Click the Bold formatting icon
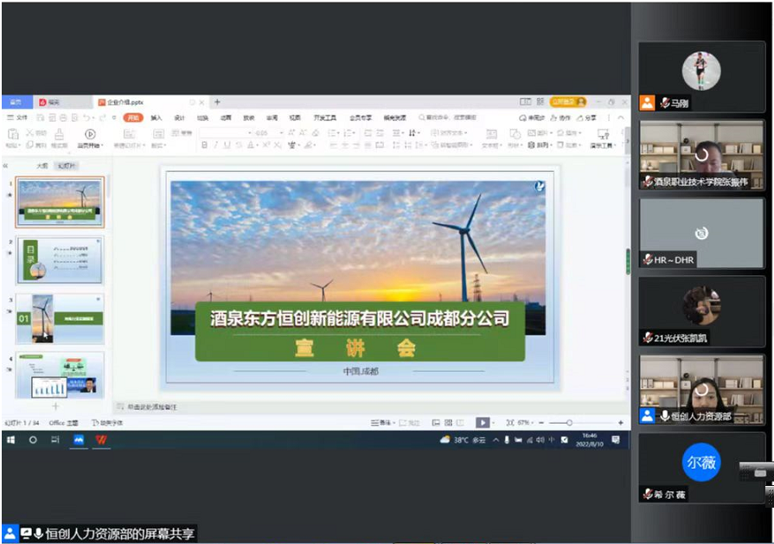774x544 pixels. pyautogui.click(x=204, y=145)
